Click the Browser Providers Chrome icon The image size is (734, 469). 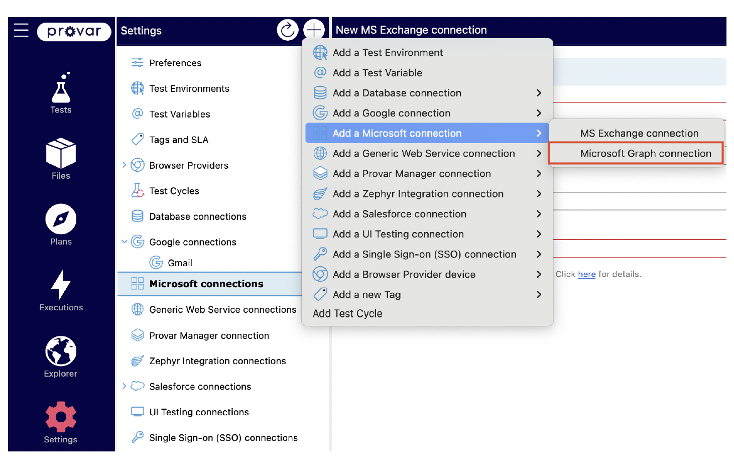(x=138, y=165)
